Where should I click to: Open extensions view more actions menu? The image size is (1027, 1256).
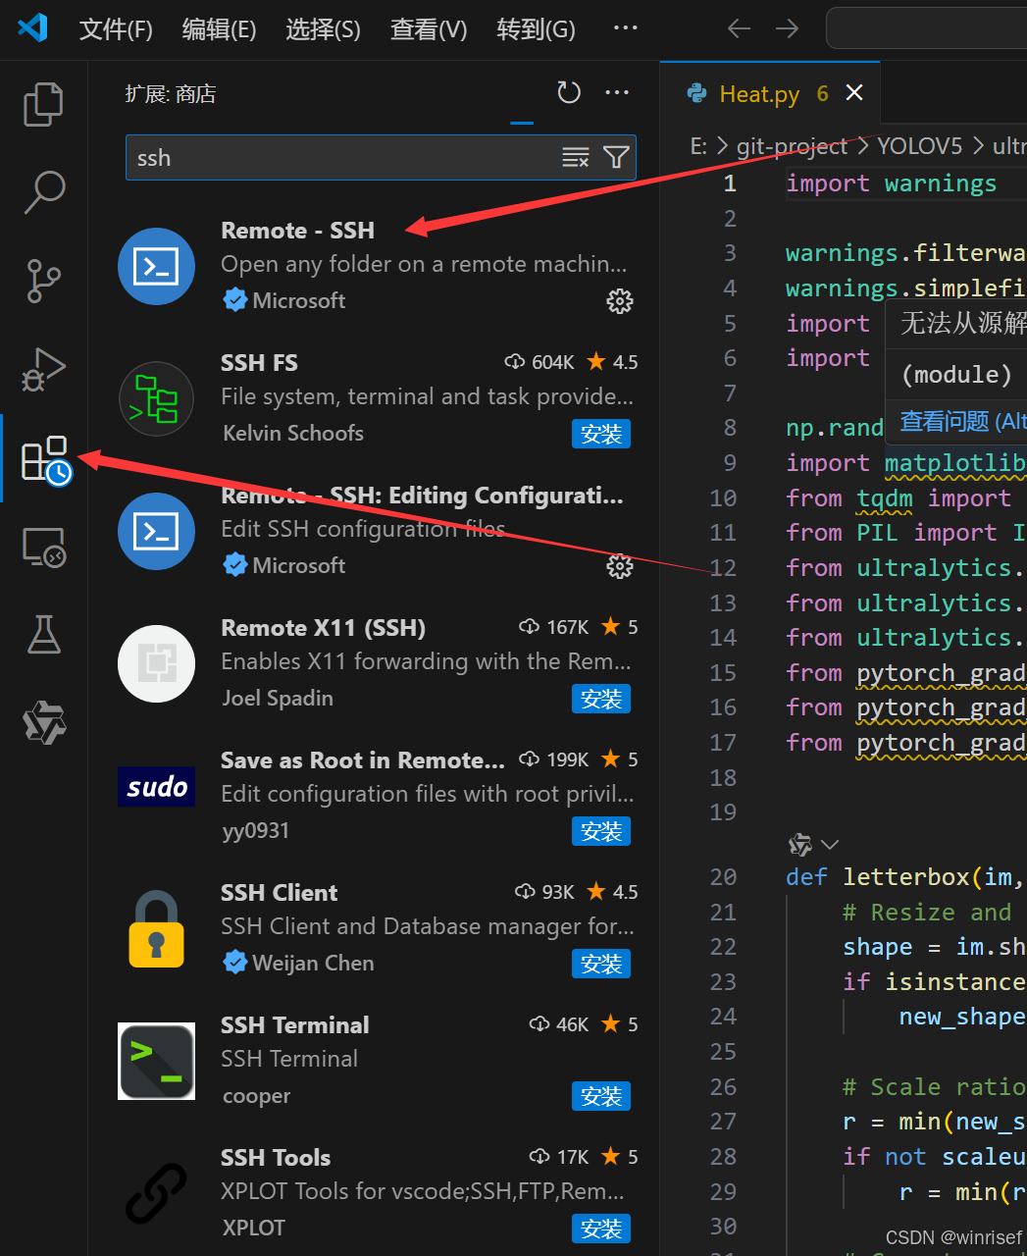617,92
